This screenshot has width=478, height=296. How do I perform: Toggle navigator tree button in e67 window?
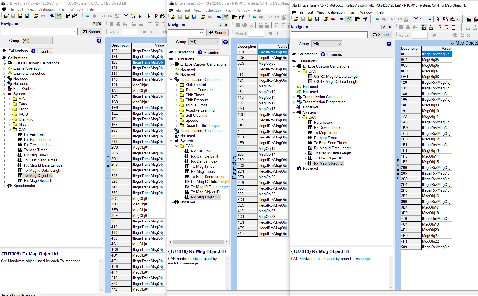[x=59, y=16]
